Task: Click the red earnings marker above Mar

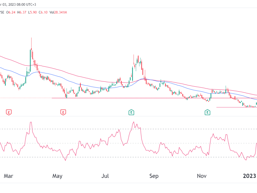Action: tap(9, 112)
